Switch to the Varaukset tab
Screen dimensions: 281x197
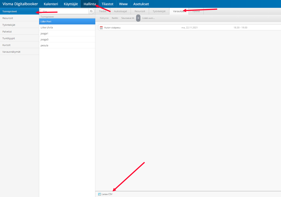[179, 11]
